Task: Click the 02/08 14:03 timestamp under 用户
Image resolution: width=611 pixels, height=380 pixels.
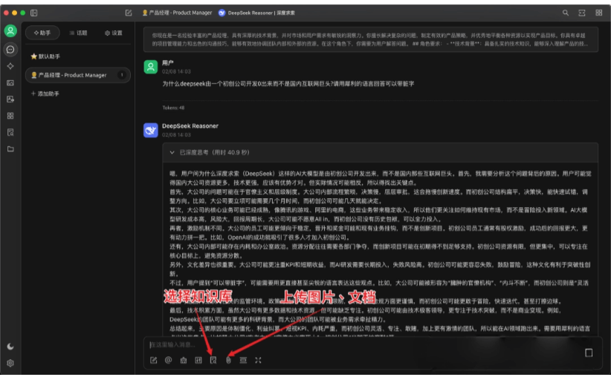Action: tap(176, 71)
